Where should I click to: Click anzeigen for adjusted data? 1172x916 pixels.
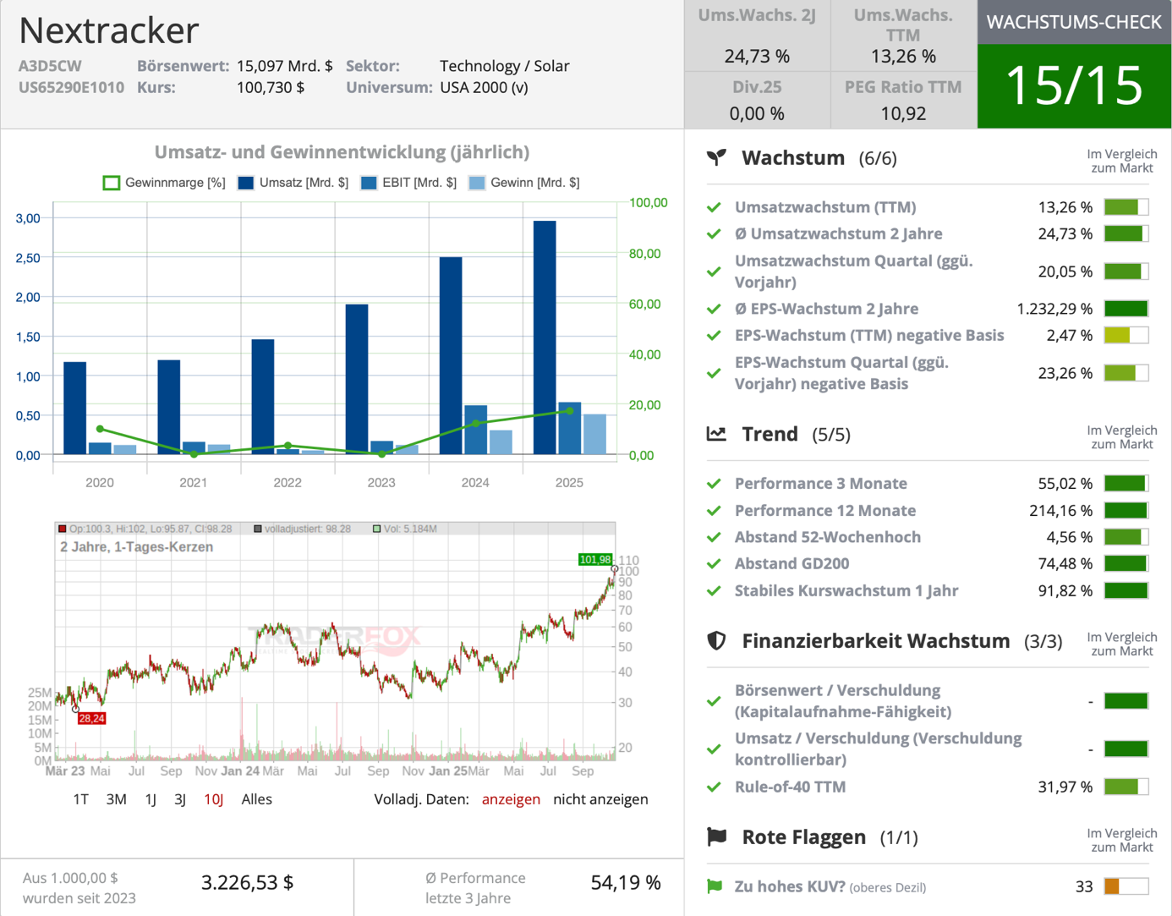511,799
